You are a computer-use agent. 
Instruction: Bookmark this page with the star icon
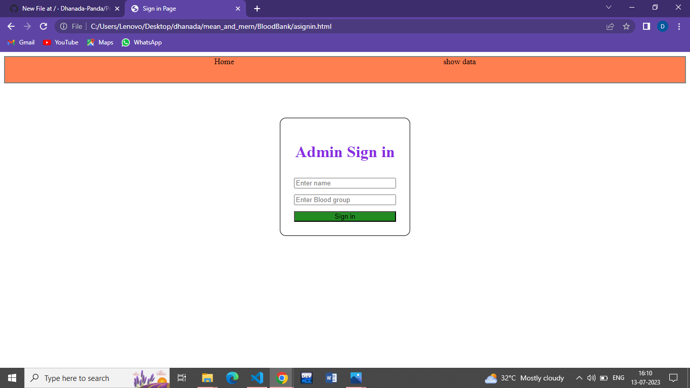(626, 26)
